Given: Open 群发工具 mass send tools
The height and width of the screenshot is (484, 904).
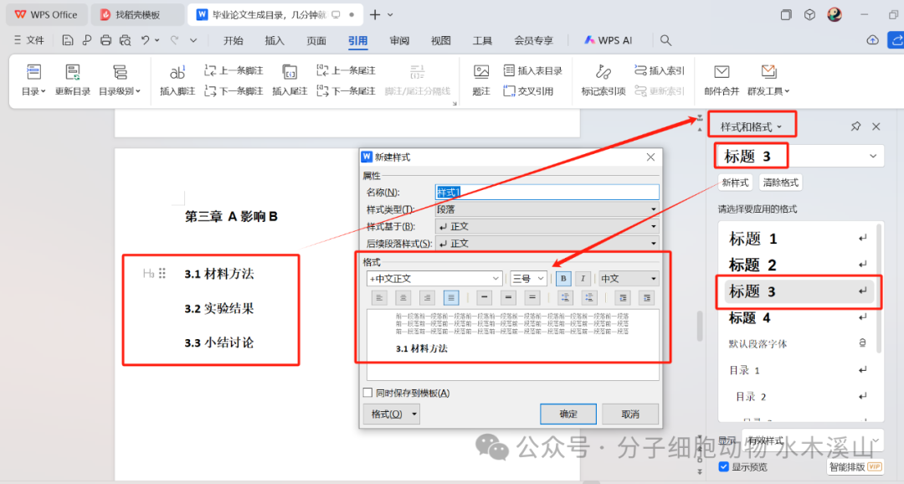Looking at the screenshot, I should point(768,80).
